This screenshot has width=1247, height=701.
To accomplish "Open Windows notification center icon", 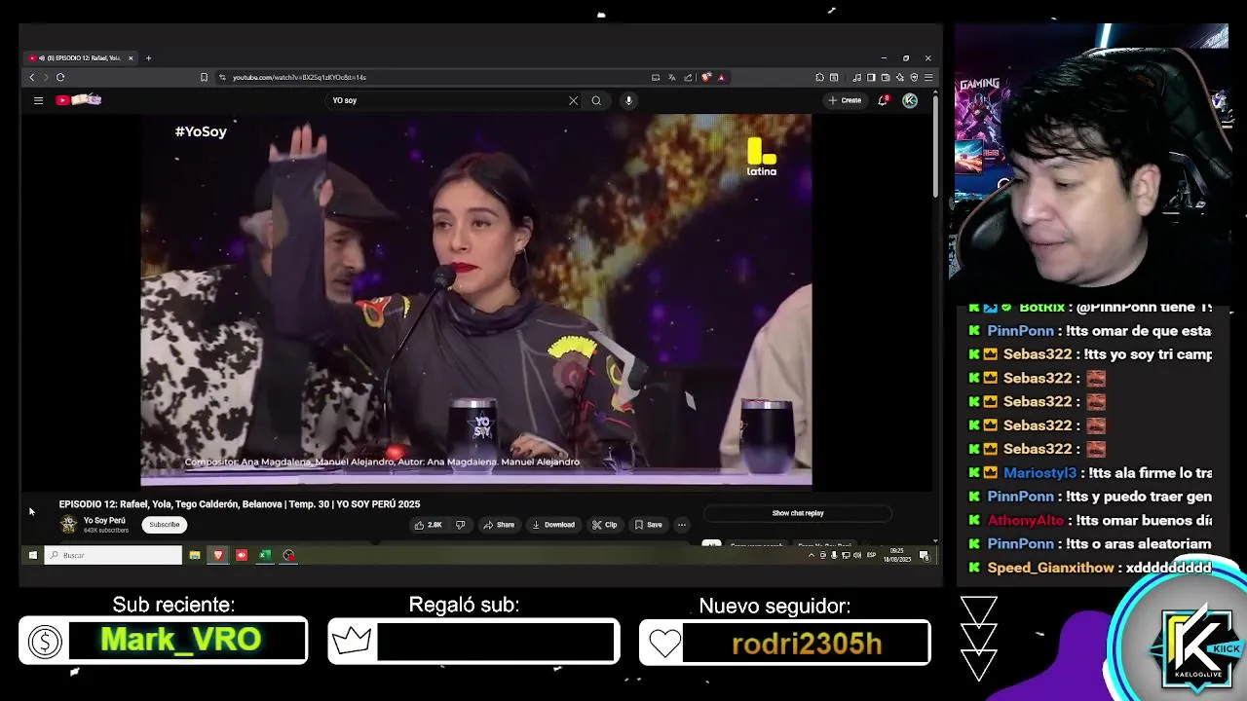I will click(925, 555).
